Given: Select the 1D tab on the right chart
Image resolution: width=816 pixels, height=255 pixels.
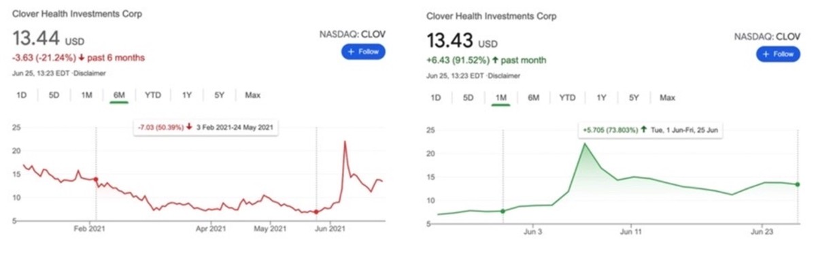Looking at the screenshot, I should pyautogui.click(x=436, y=98).
